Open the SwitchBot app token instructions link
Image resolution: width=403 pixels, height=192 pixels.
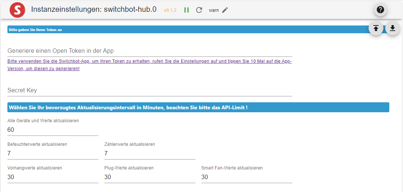coord(150,65)
